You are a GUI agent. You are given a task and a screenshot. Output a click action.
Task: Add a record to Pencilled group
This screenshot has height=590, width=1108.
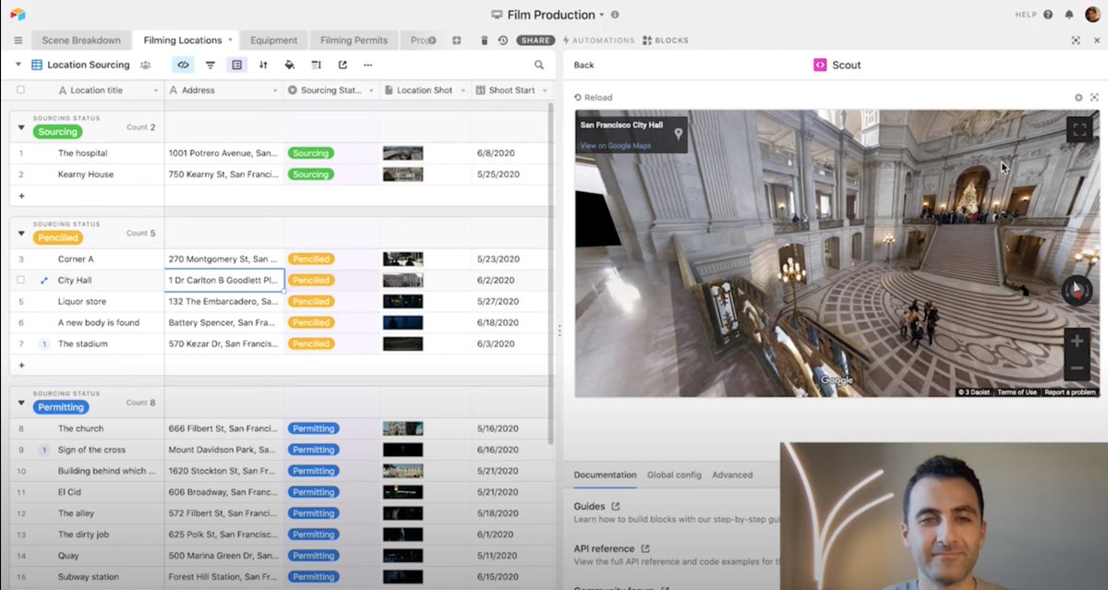(x=21, y=365)
